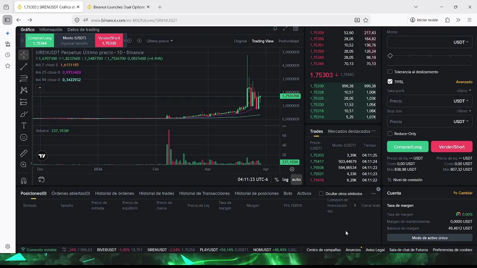Check Ocultar otros símbolos
Image resolution: width=477 pixels, height=268 pixels.
(321, 194)
